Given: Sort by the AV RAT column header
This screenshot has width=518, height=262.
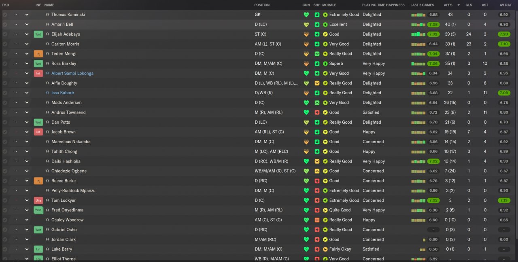Looking at the screenshot, I should (505, 5).
